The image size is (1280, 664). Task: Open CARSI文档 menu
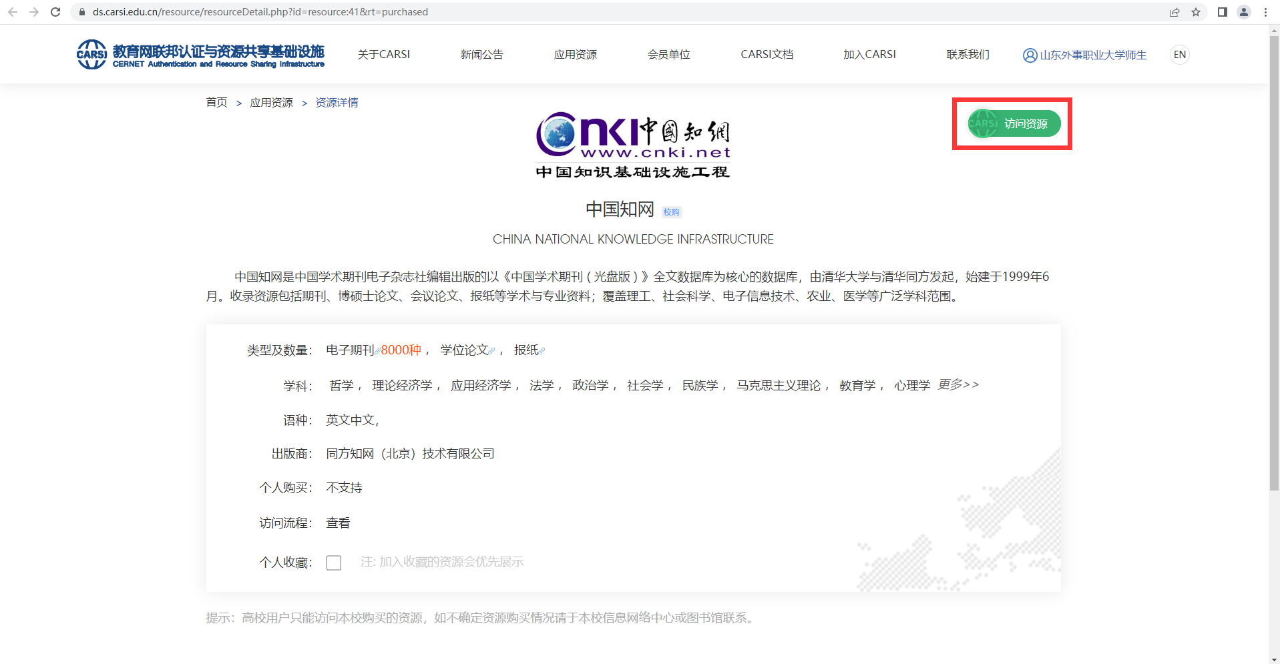click(x=767, y=55)
